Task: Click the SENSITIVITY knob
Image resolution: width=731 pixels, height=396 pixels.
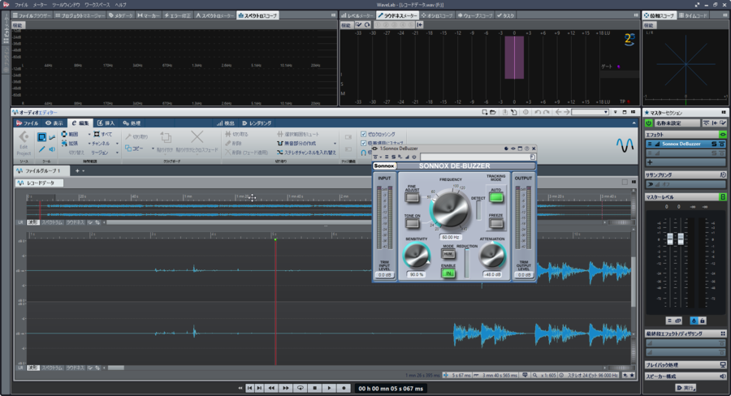Action: pyautogui.click(x=417, y=255)
